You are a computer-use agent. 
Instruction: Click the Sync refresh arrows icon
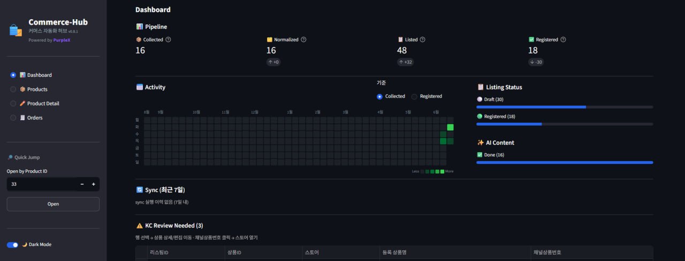click(139, 189)
